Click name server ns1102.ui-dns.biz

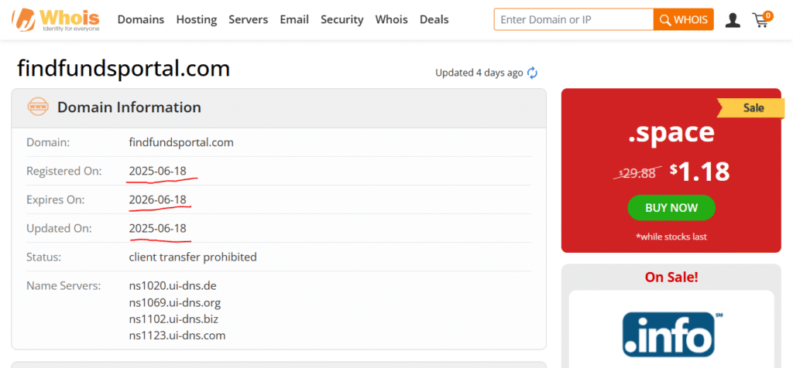tap(173, 319)
